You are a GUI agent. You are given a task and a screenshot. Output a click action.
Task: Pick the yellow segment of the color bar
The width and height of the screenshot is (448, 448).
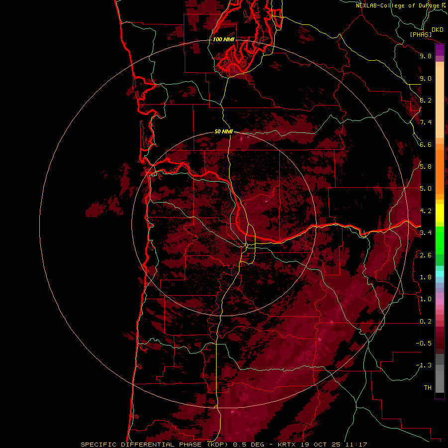[x=440, y=213]
